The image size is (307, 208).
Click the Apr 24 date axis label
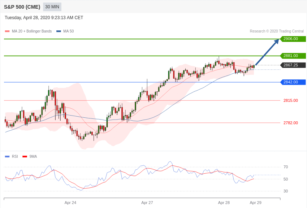coord(70,203)
